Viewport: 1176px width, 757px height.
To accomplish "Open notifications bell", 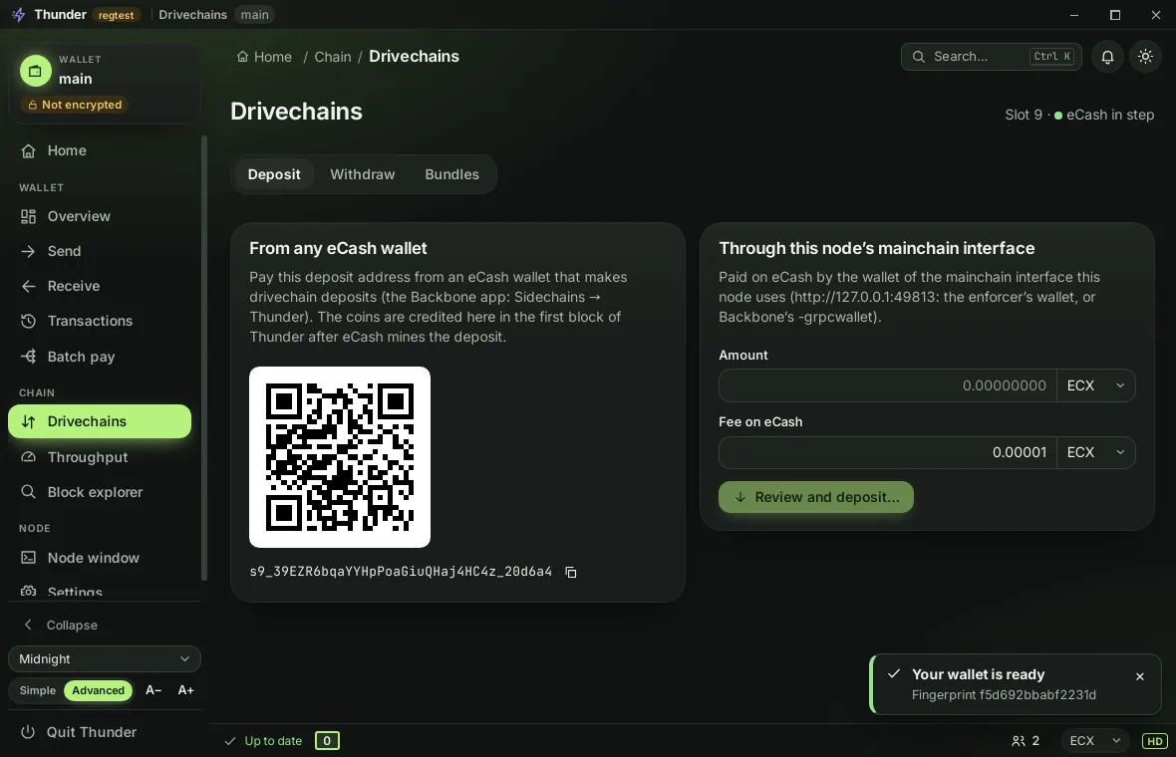I will 1107,56.
